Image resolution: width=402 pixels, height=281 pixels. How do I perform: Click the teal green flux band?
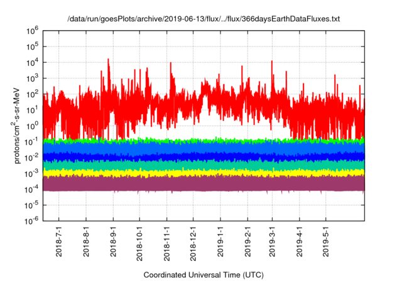(x=204, y=166)
